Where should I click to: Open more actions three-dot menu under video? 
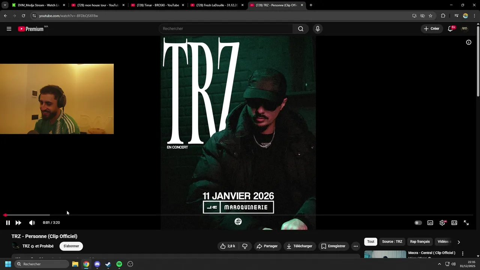355,246
